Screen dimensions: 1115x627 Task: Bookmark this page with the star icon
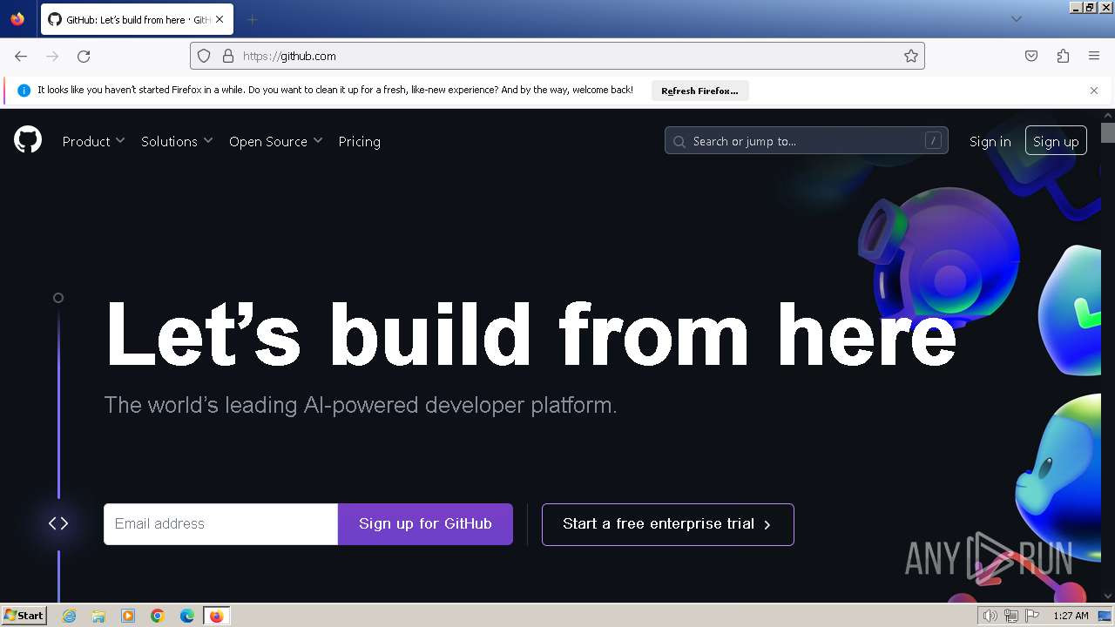[x=911, y=56]
